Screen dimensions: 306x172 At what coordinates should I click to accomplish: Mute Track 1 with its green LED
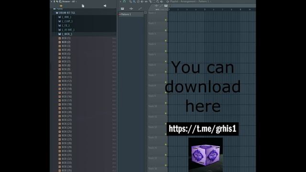coord(166,20)
